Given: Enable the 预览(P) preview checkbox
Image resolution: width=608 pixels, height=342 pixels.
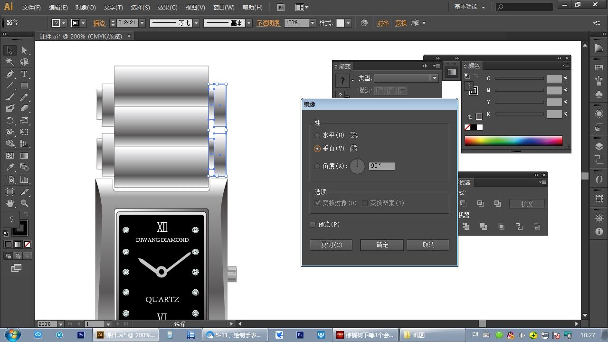Looking at the screenshot, I should tap(313, 225).
